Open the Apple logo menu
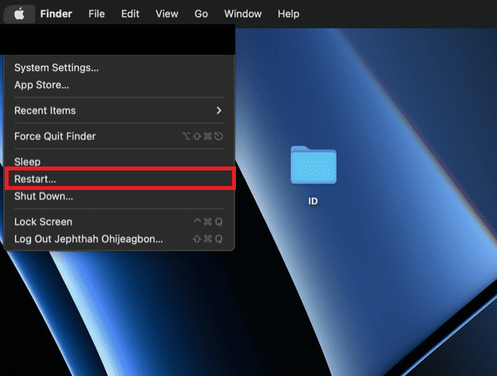Viewport: 497px width, 376px height. [20, 14]
